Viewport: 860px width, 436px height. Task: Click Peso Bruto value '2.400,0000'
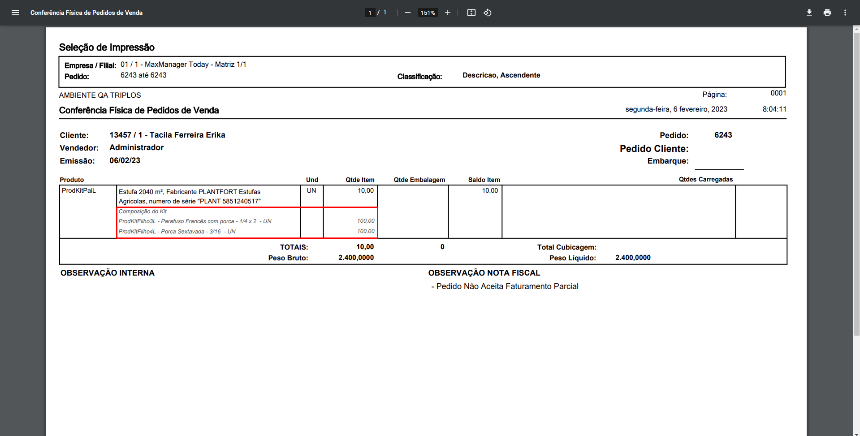point(356,258)
